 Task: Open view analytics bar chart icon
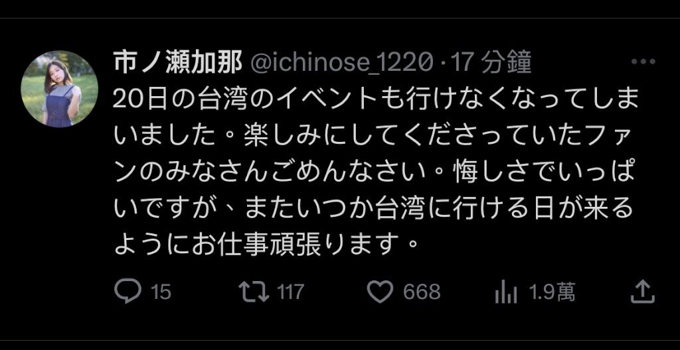pyautogui.click(x=505, y=292)
